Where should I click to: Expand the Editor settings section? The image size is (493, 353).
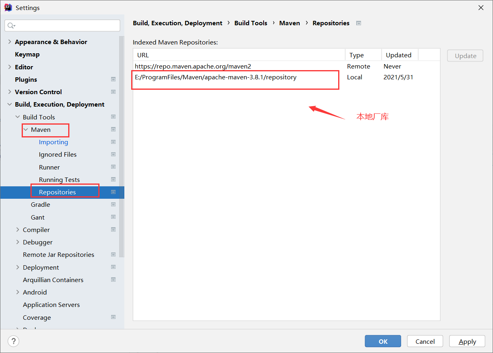[10, 67]
